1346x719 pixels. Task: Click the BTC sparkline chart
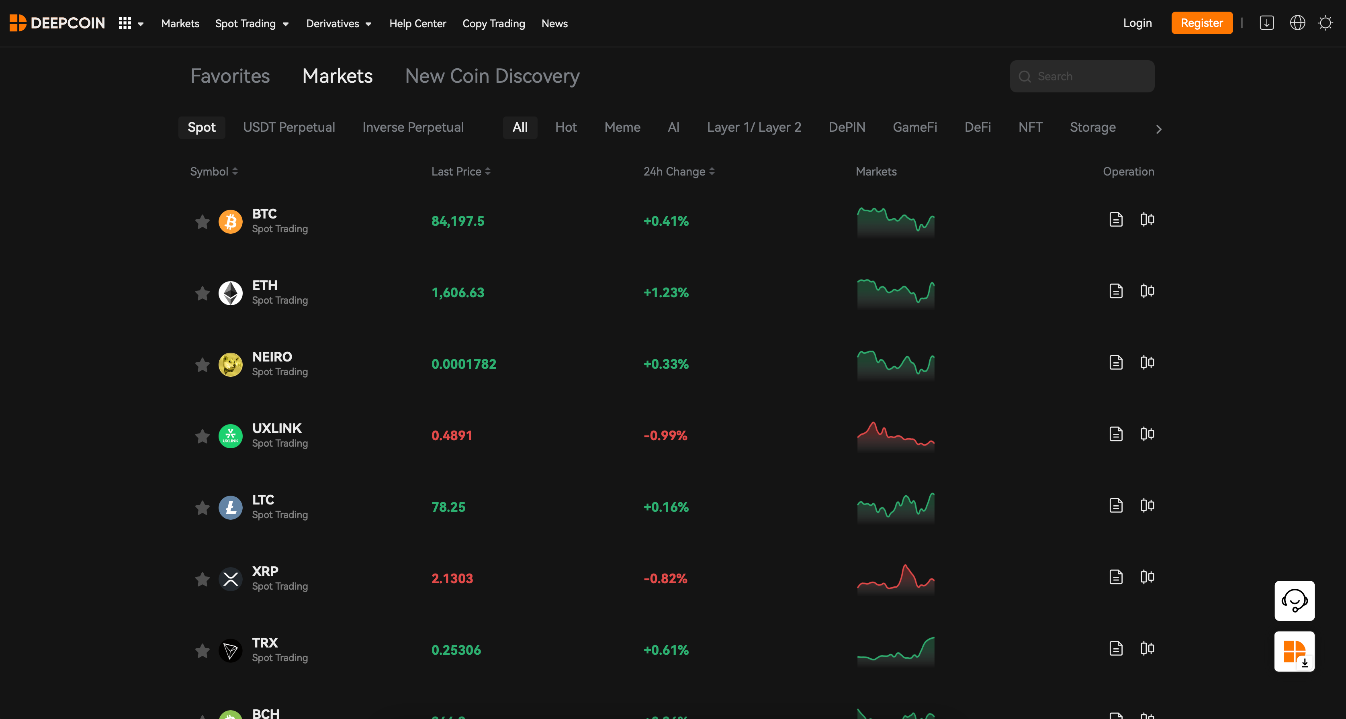pos(896,222)
